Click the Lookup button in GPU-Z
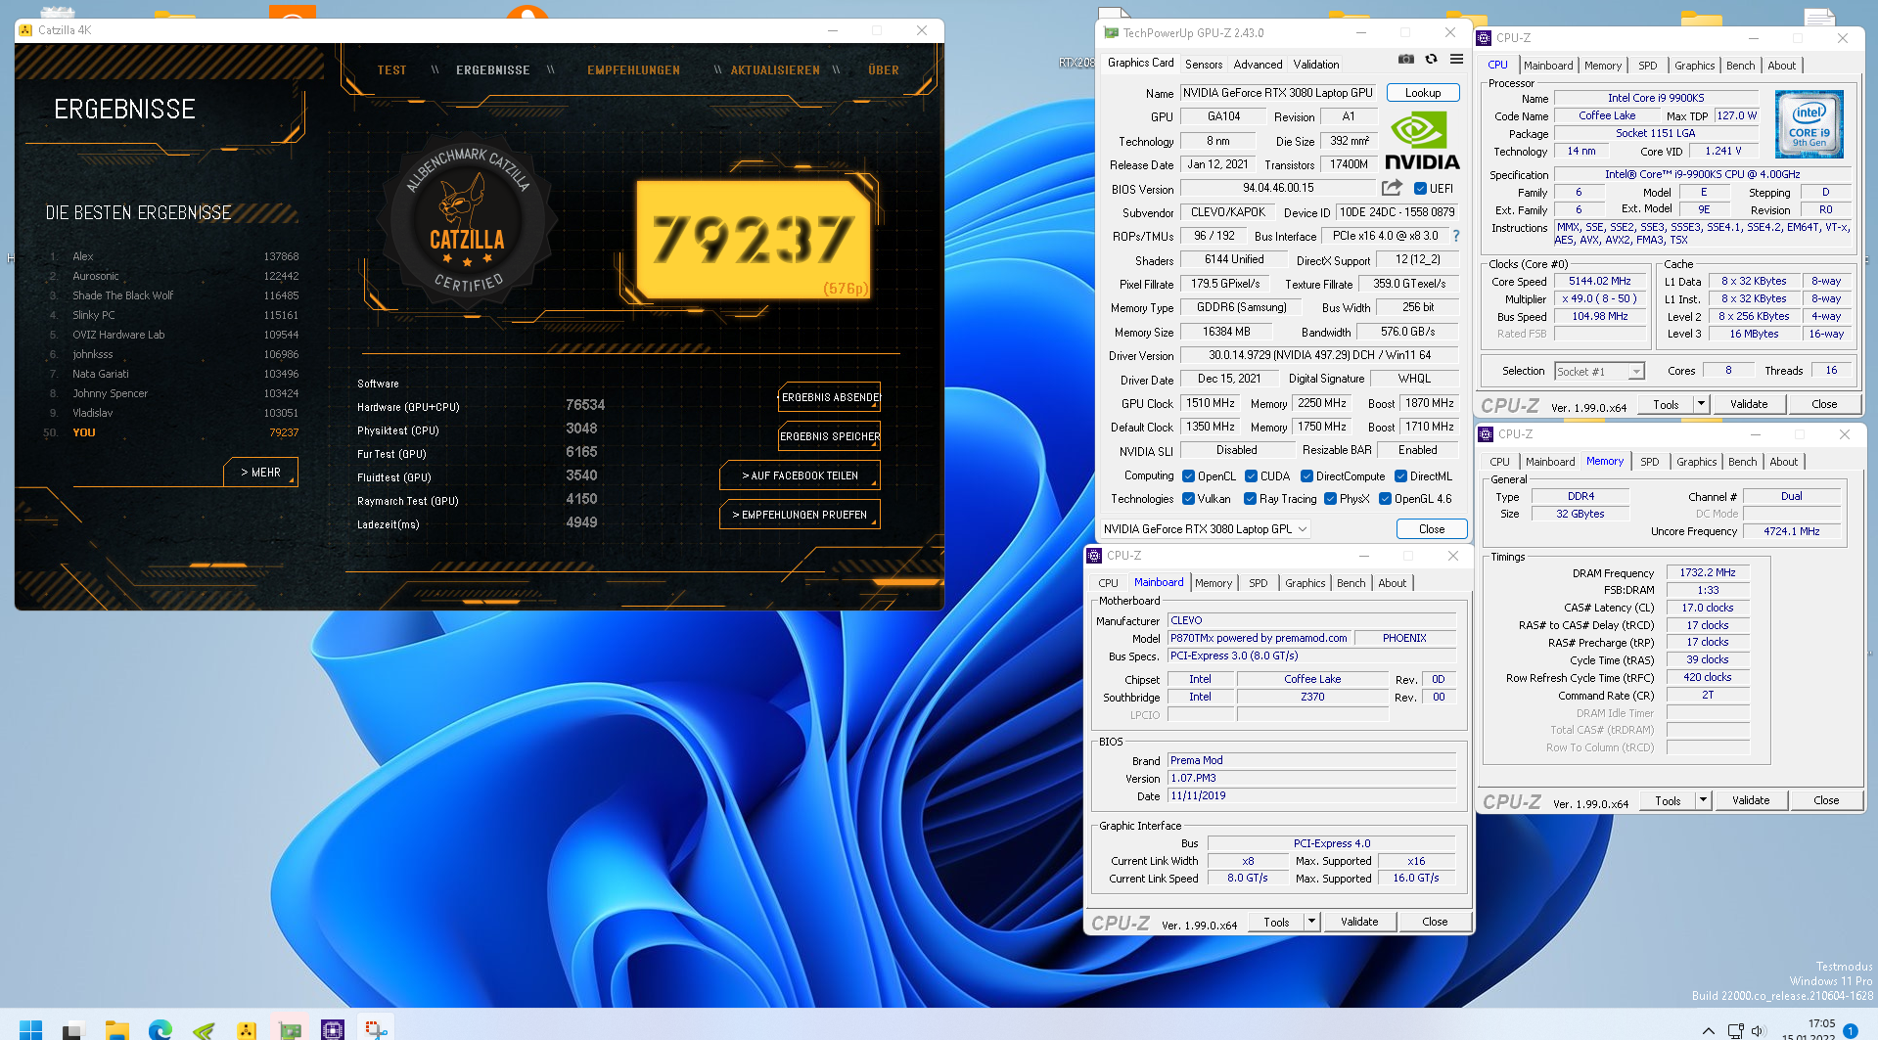The image size is (1878, 1040). click(1423, 93)
